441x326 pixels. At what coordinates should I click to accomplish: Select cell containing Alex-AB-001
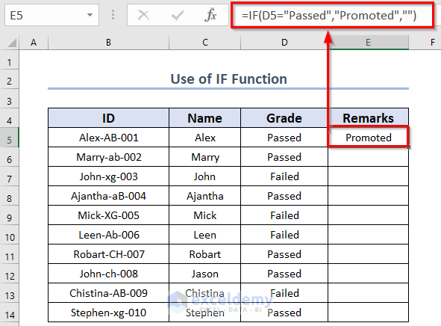click(x=108, y=138)
